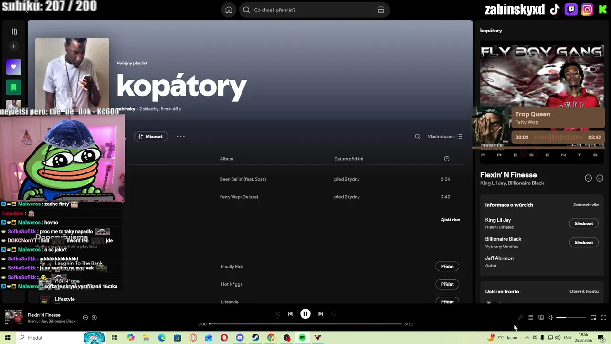Screen dimensions: 611x344
Task: Open the mini player
Action: (593, 318)
